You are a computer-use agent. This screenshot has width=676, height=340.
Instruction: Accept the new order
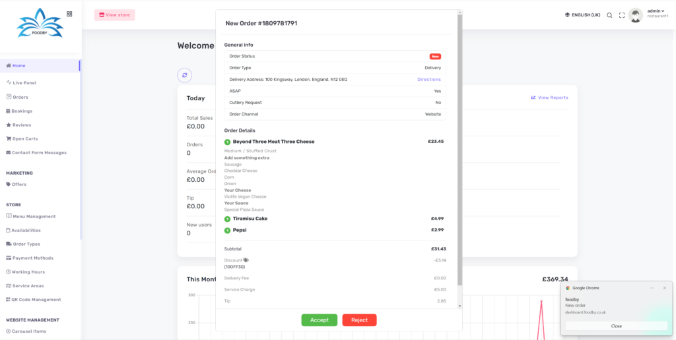(319, 320)
